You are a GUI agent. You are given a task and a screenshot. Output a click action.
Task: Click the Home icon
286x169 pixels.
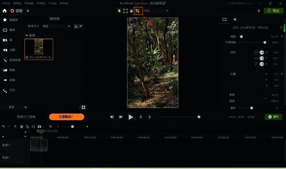point(5,11)
